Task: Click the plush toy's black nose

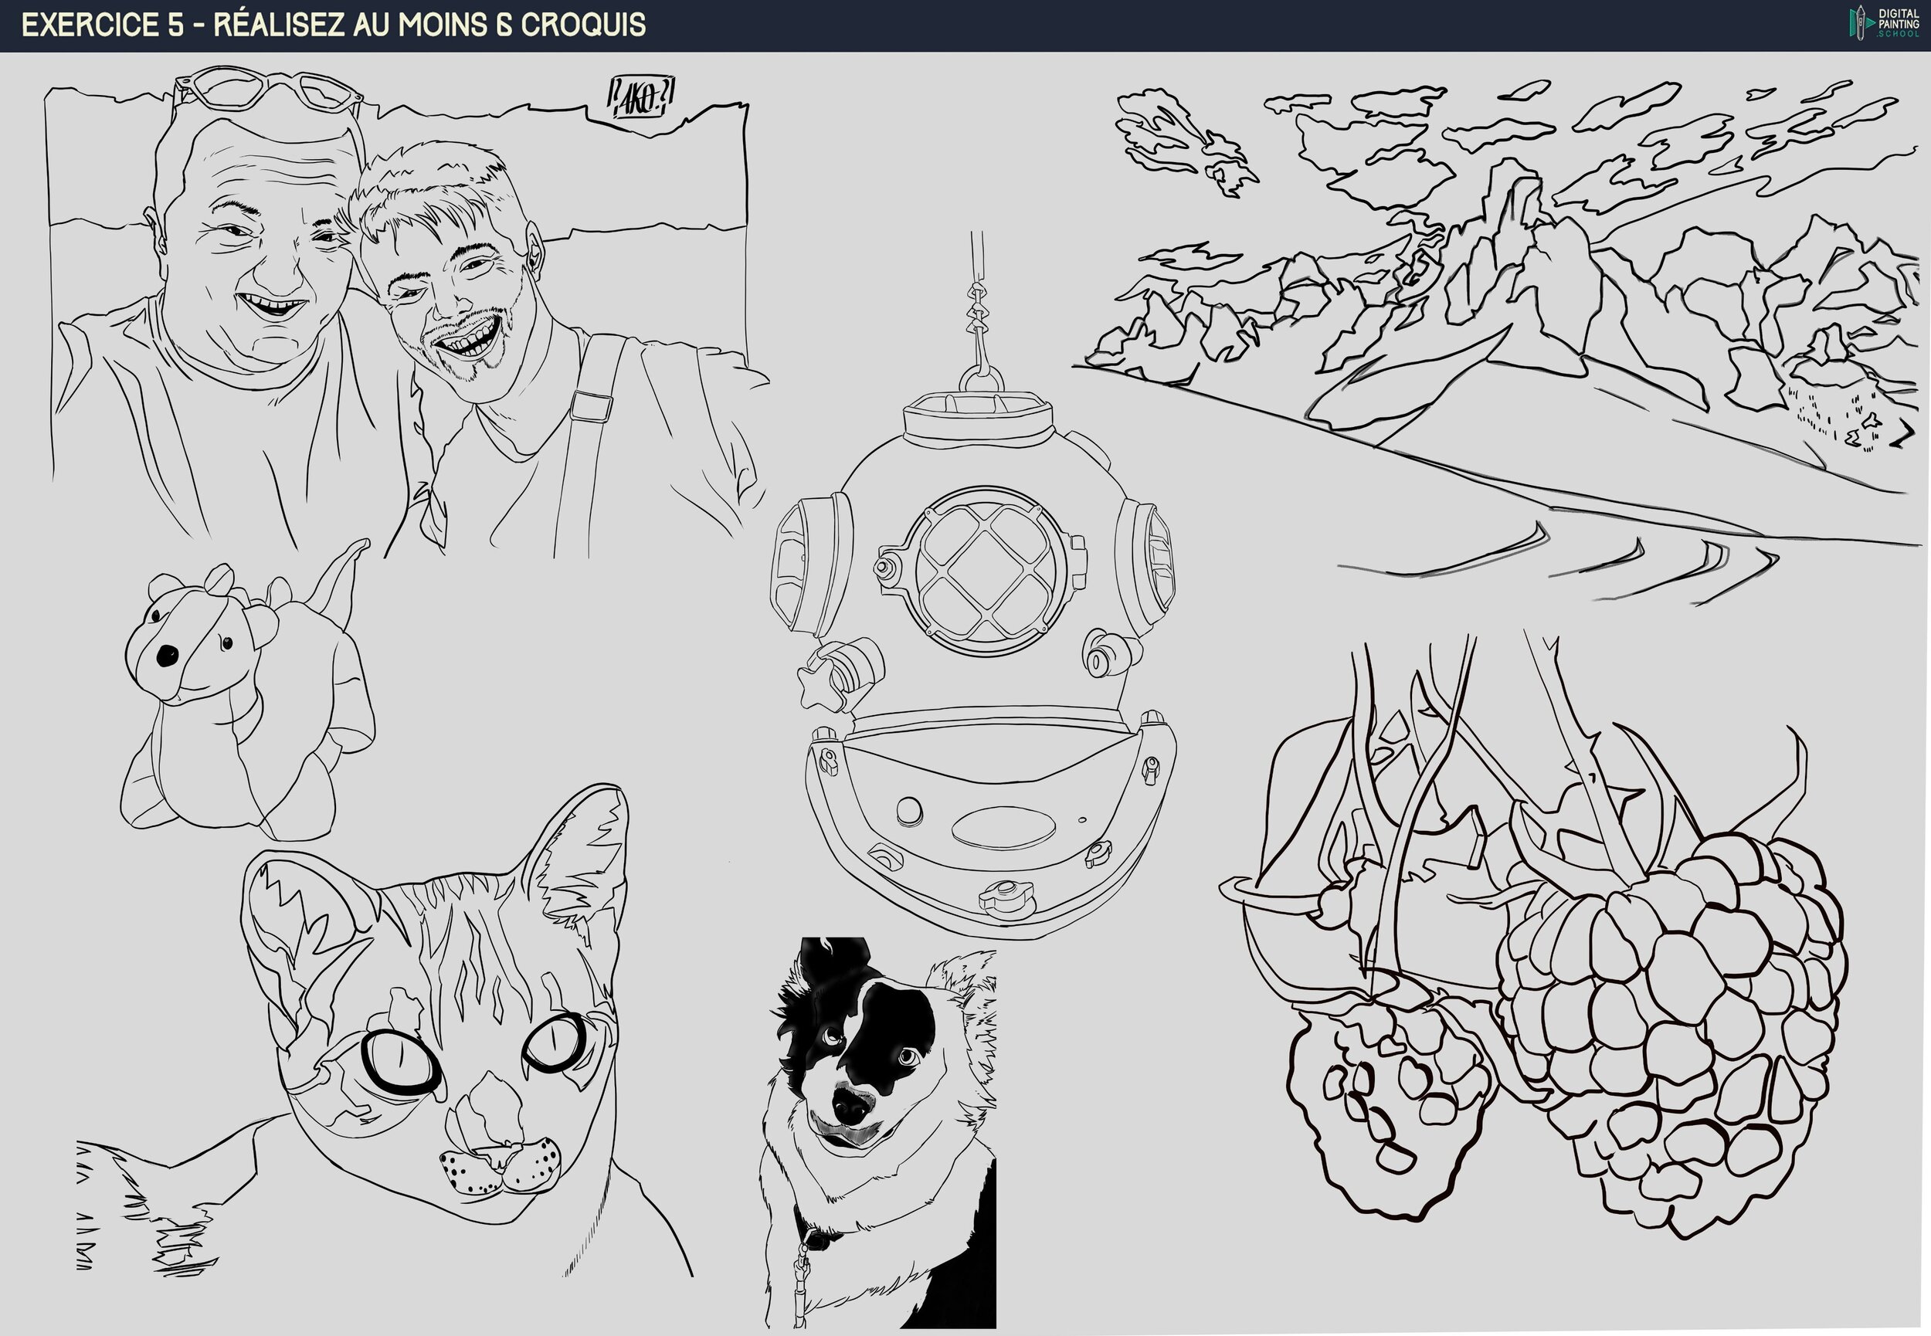Action: tap(168, 656)
